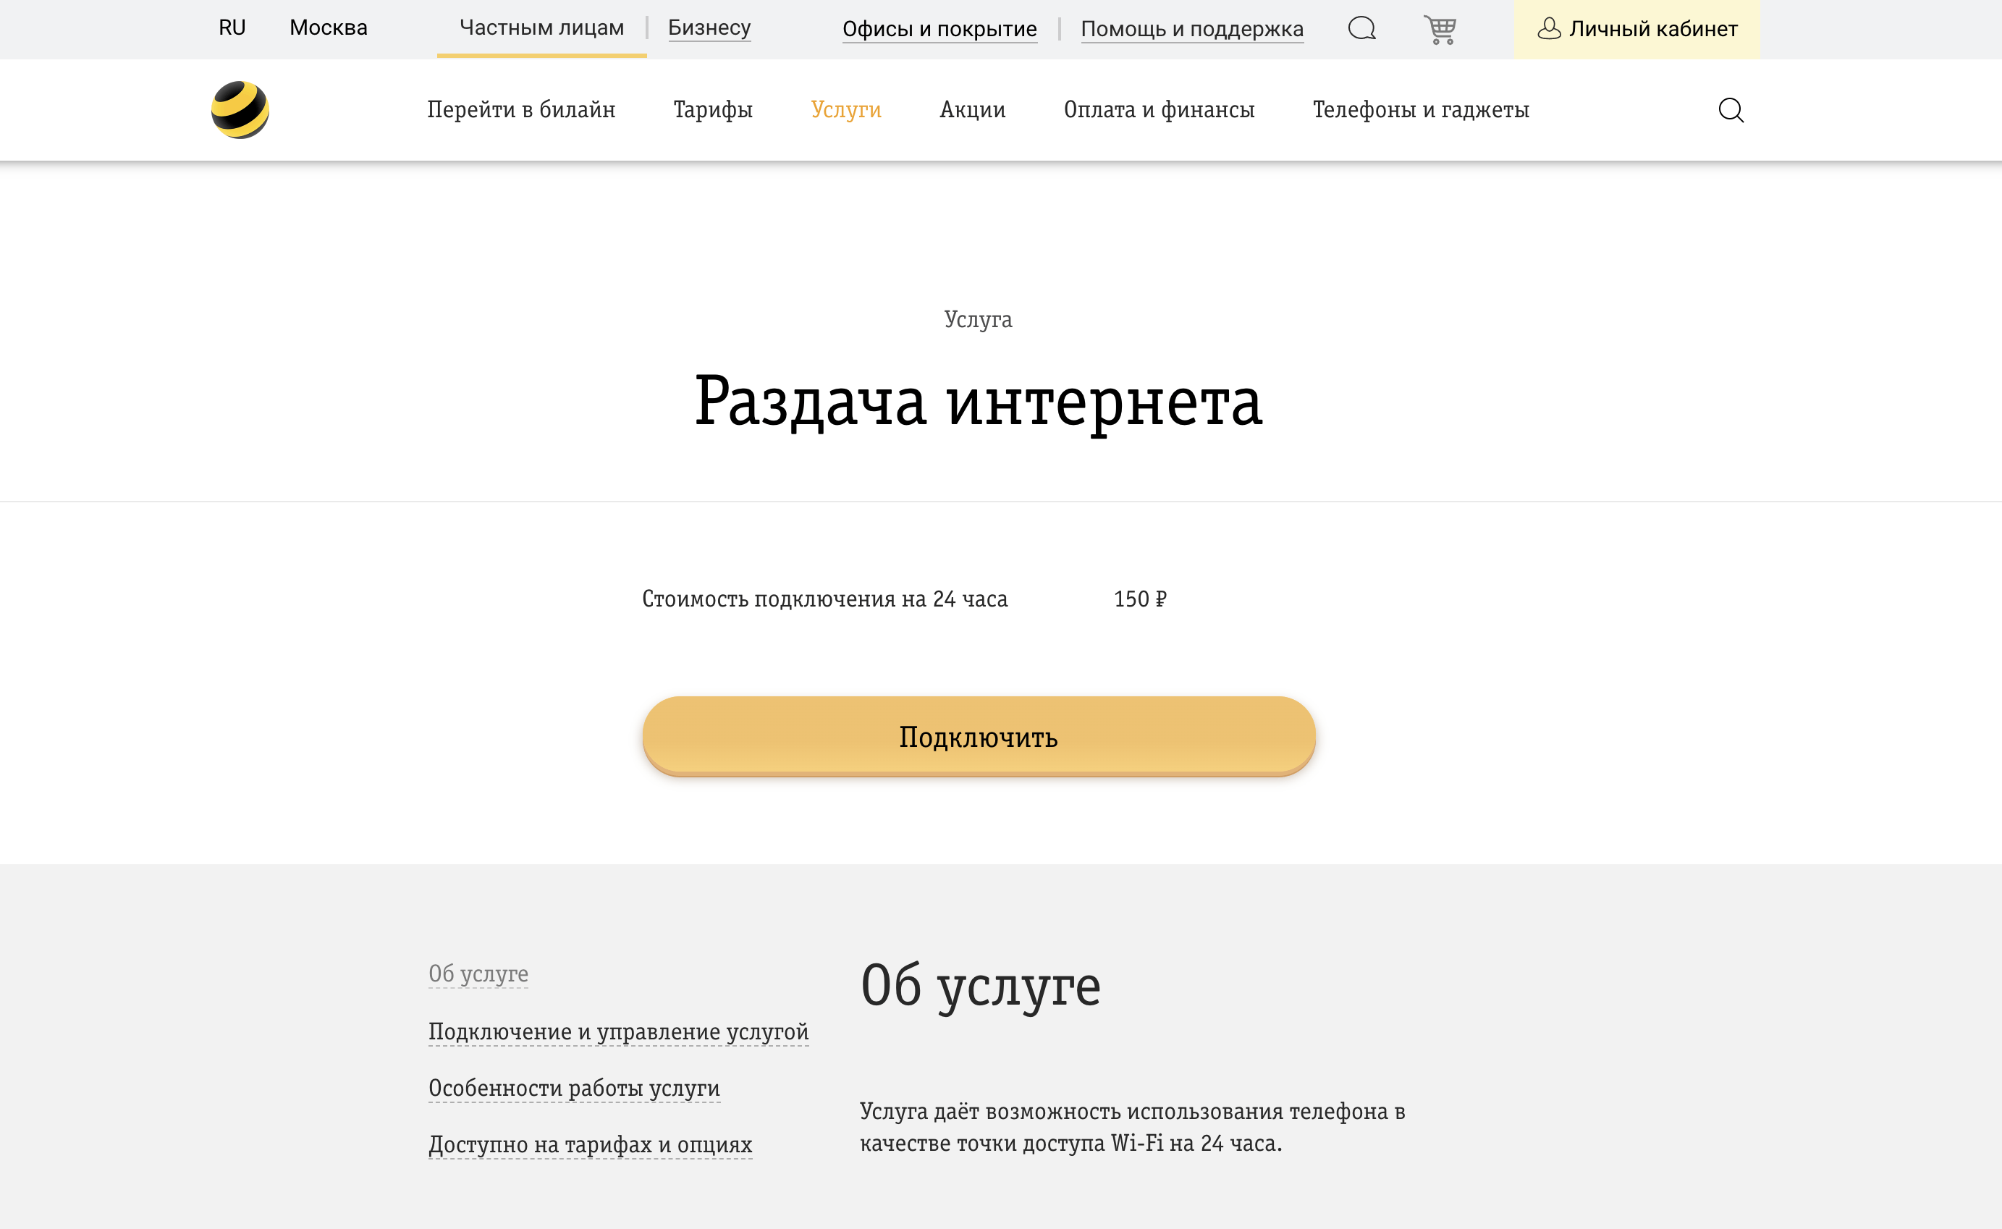
Task: Open Оплата и финансы
Action: click(1159, 109)
